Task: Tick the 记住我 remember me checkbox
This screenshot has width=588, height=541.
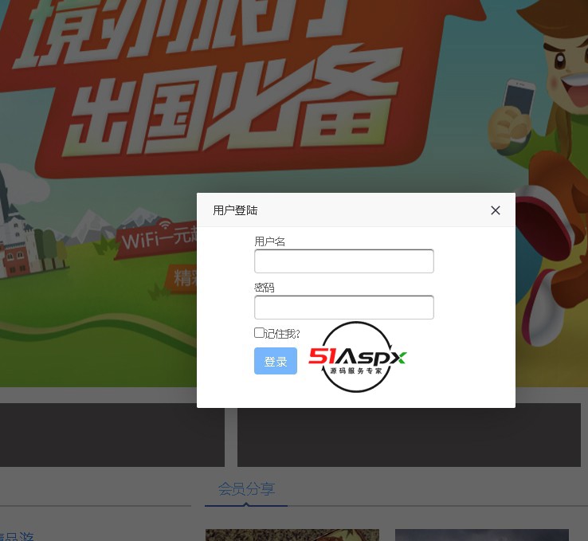Action: click(259, 332)
